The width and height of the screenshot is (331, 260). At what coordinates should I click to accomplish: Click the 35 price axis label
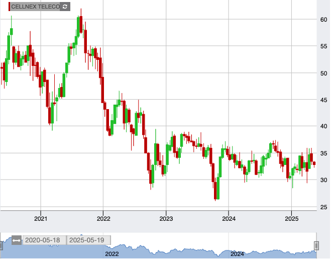click(x=323, y=154)
